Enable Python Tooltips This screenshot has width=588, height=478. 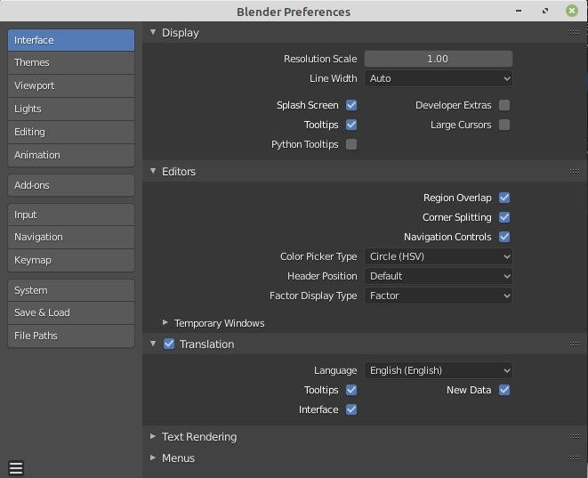pyautogui.click(x=351, y=144)
